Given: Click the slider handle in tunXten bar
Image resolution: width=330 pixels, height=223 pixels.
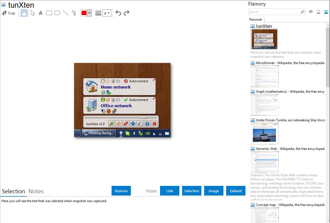Looking at the screenshot, I should pos(144,118).
